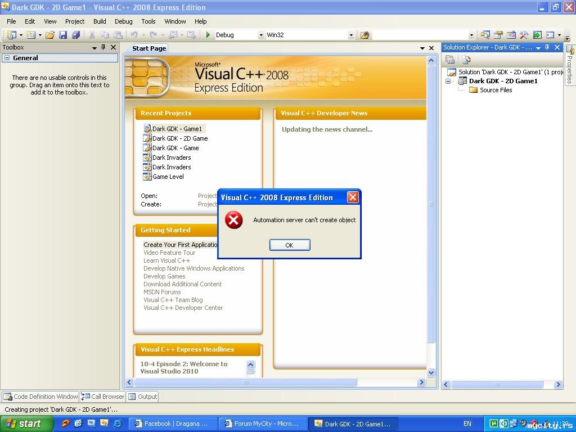Viewport: 576px width, 432px height.
Task: Open the View menu
Action: click(50, 21)
